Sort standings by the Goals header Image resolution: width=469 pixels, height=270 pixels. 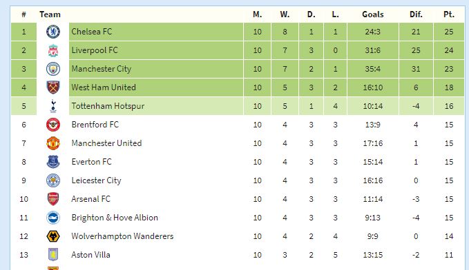pyautogui.click(x=373, y=14)
